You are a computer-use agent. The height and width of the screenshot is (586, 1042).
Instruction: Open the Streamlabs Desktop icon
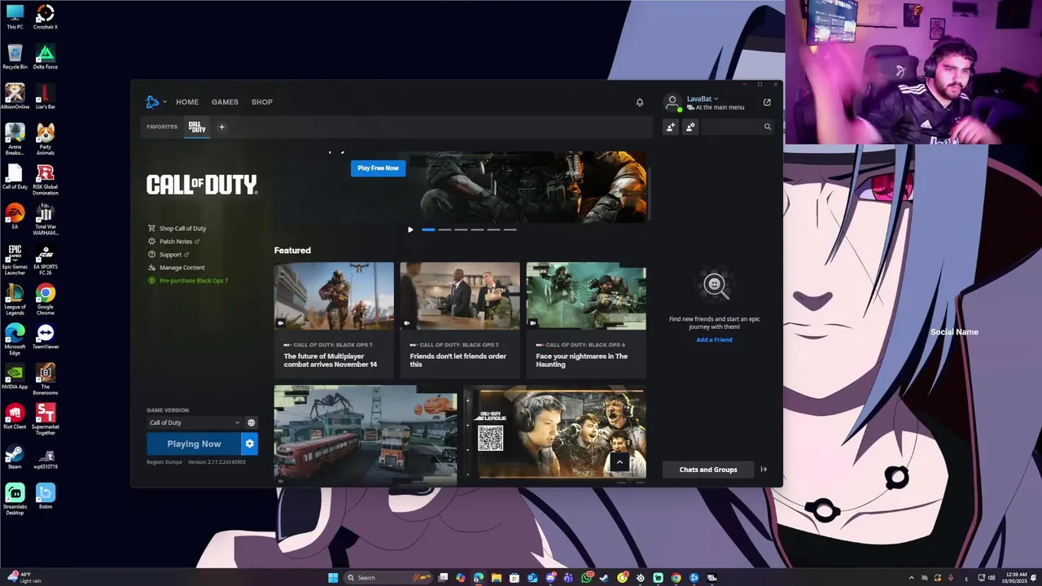pyautogui.click(x=15, y=498)
